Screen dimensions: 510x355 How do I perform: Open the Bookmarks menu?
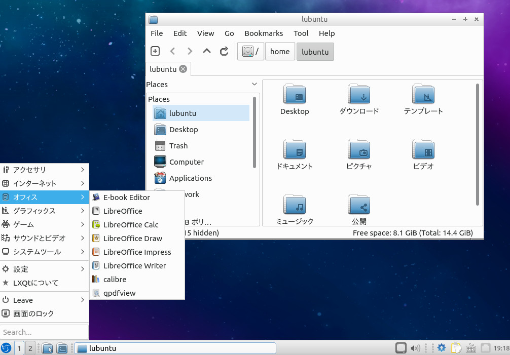[264, 33]
